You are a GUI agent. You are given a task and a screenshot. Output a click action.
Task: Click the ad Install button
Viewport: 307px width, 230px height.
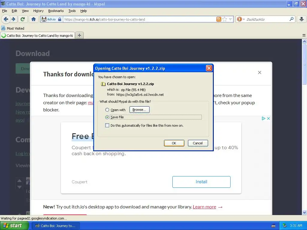click(x=201, y=182)
